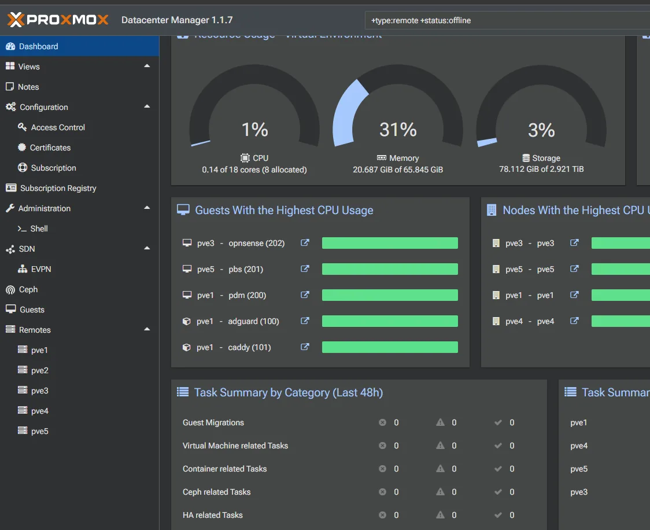The height and width of the screenshot is (530, 650).
Task: Click the EVPN sitemap icon
Action: click(23, 268)
